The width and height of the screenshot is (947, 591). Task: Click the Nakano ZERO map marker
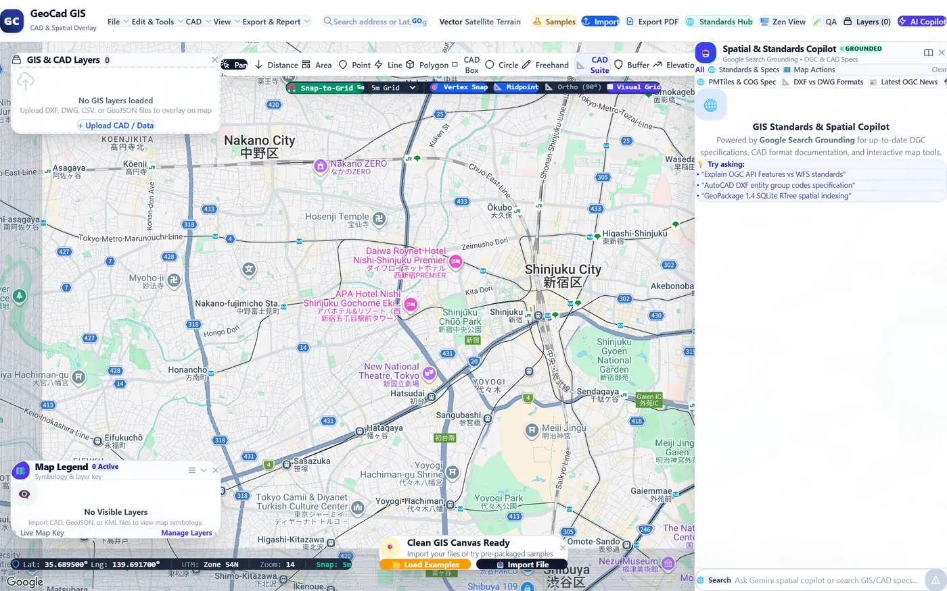(x=321, y=166)
